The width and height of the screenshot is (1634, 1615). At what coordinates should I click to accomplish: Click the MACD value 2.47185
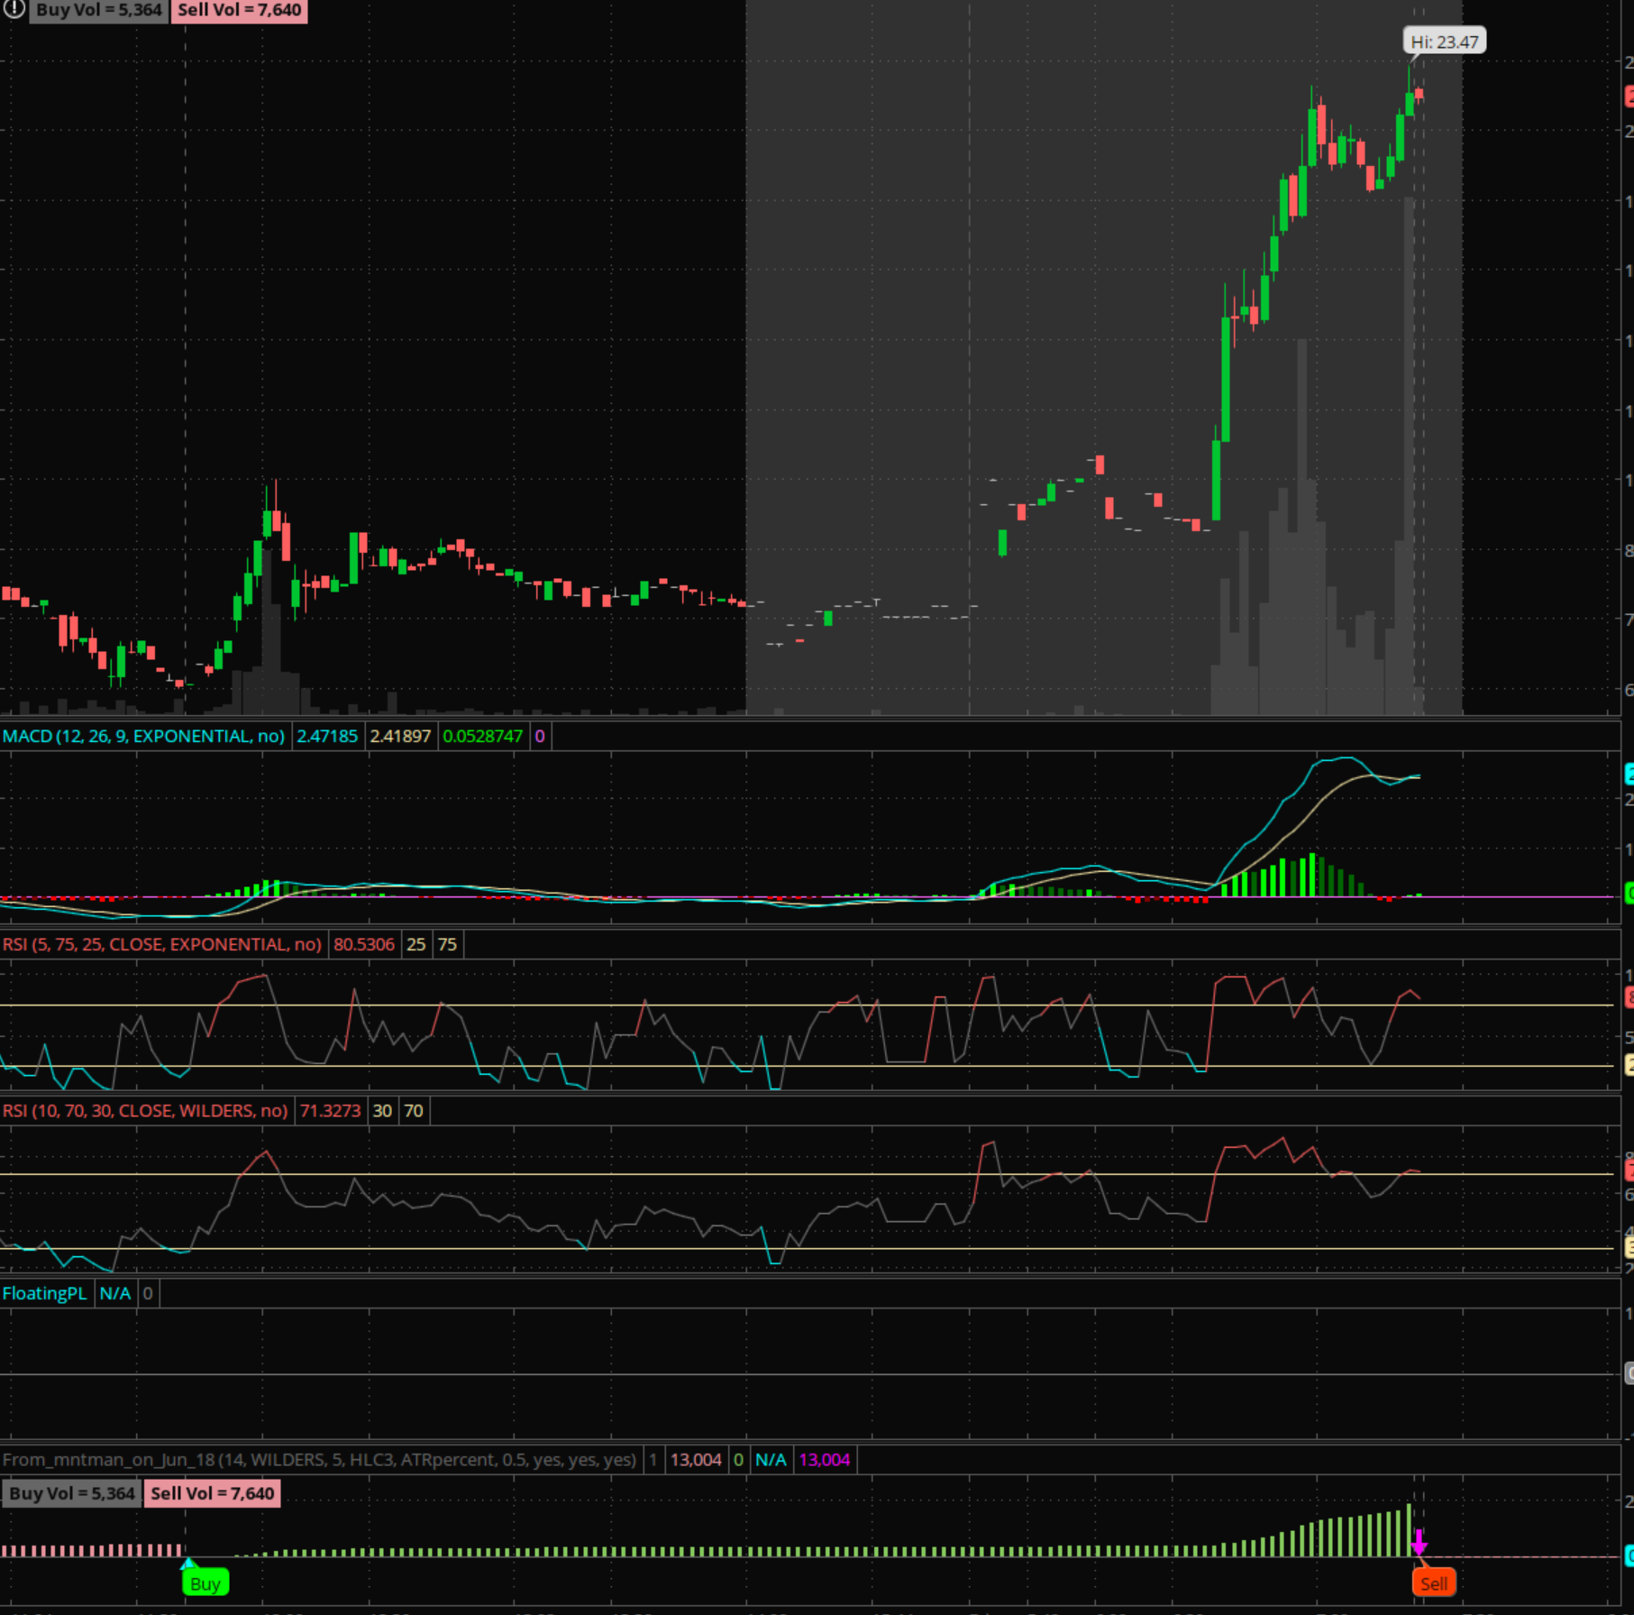tap(327, 736)
